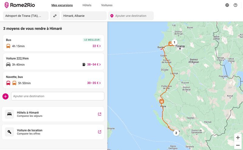The width and height of the screenshot is (243, 150).
Task: Click the Rome2Rio logo
Action: point(20,5)
